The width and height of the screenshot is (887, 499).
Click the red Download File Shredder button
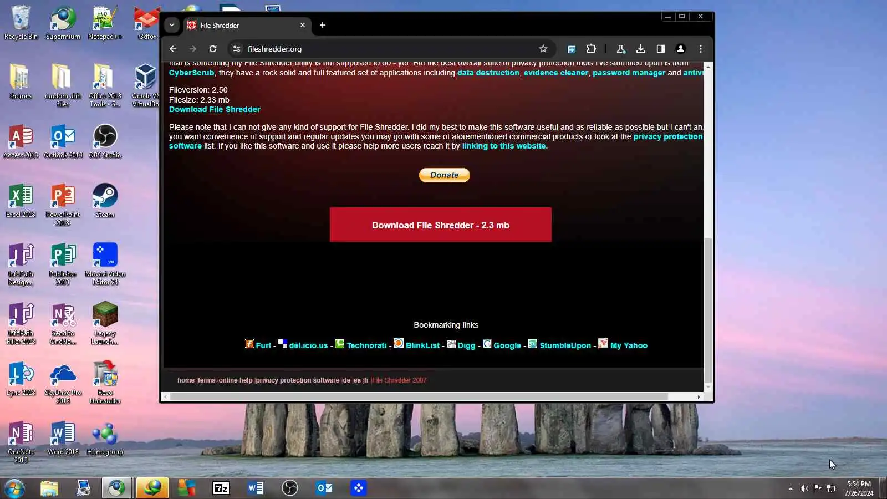click(x=441, y=225)
